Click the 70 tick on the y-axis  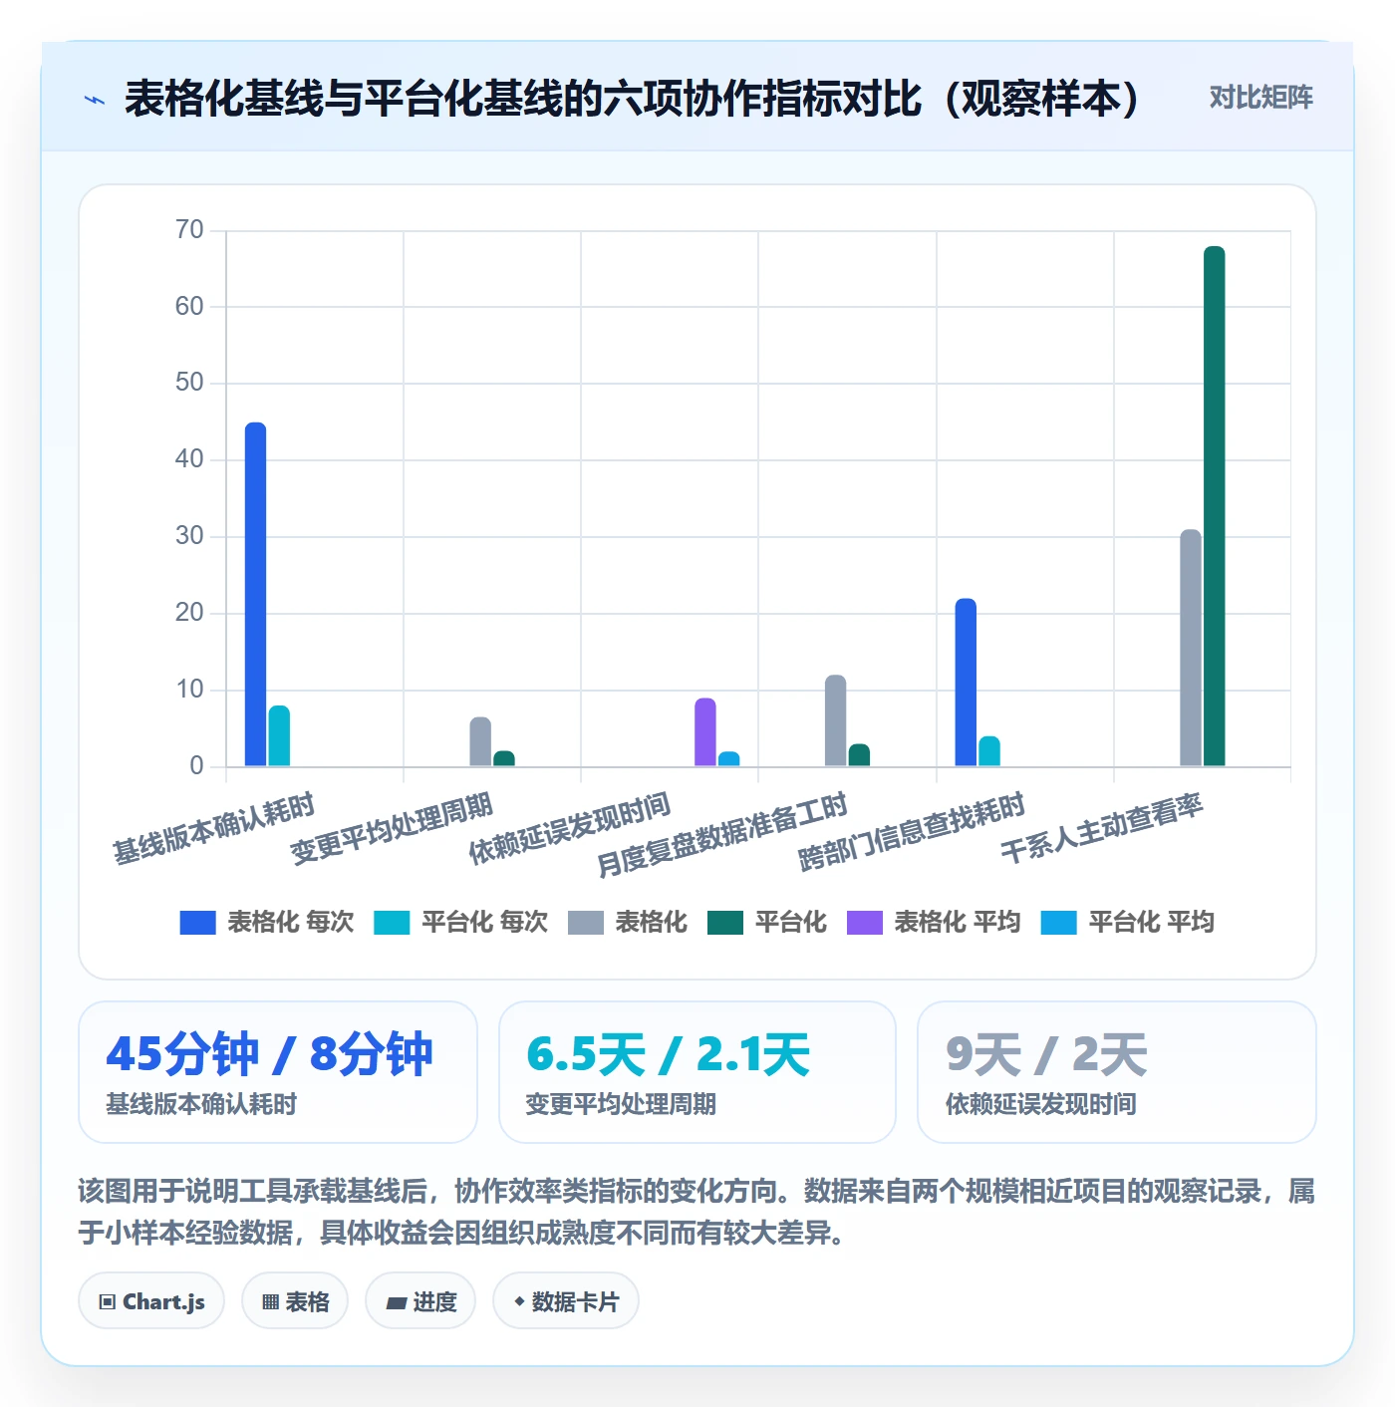tap(189, 230)
